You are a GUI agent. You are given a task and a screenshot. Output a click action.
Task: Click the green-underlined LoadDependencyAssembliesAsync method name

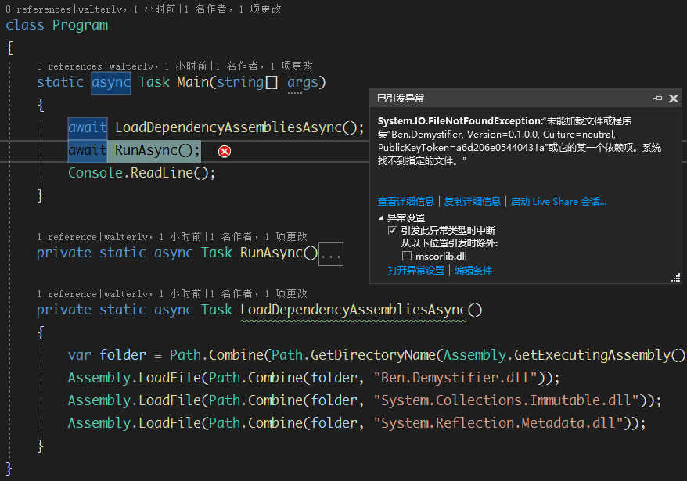[x=353, y=310]
